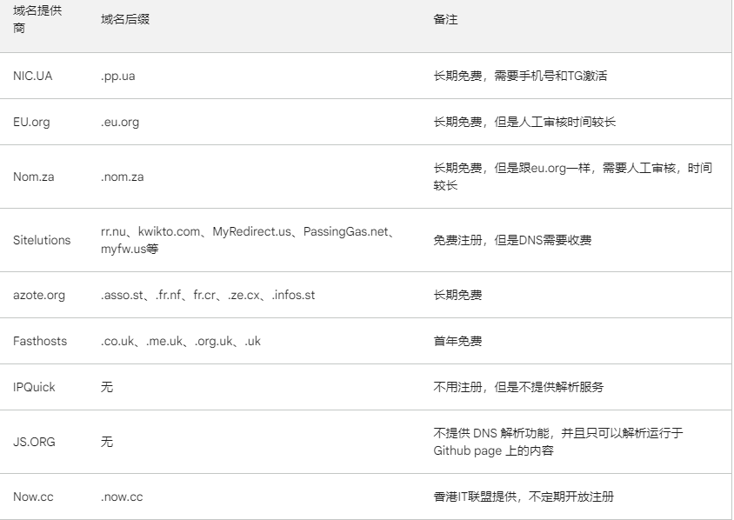Click the 首年免费 note text
Viewport: 734px width, 520px height.
[457, 341]
